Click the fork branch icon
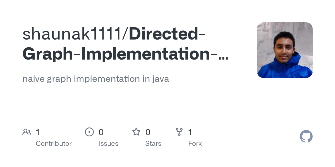The width and height of the screenshot is (335, 167). [179, 132]
